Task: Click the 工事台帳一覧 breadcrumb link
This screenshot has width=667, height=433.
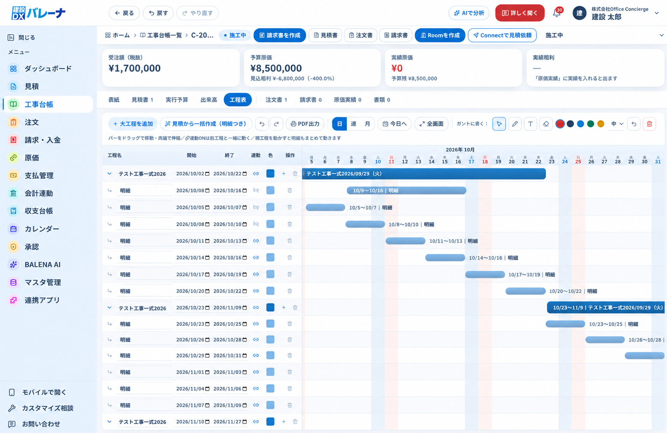Action: tap(161, 35)
